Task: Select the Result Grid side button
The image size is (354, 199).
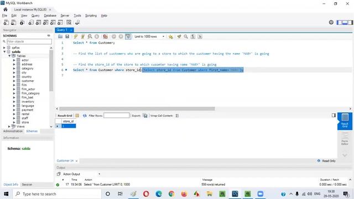Action: point(345,121)
